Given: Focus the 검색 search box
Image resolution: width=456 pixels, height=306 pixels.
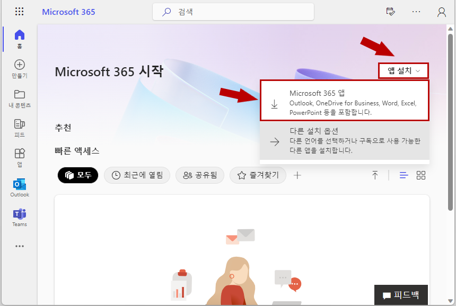Looking at the screenshot, I should point(233,12).
